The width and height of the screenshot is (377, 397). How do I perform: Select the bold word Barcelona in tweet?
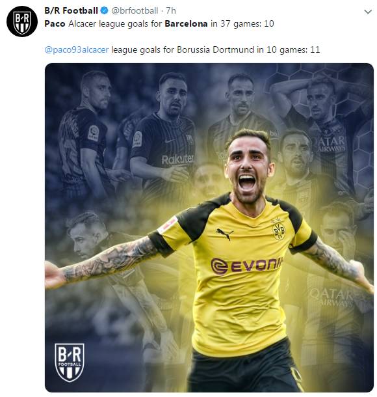(186, 24)
